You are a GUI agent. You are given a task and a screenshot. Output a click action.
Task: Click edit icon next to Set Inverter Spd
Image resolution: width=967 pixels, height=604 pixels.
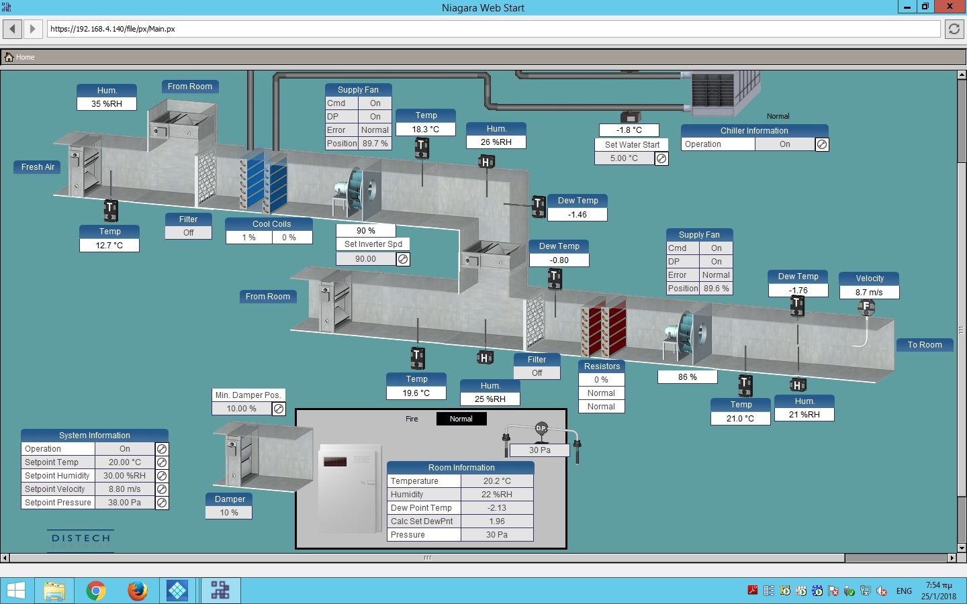click(403, 259)
